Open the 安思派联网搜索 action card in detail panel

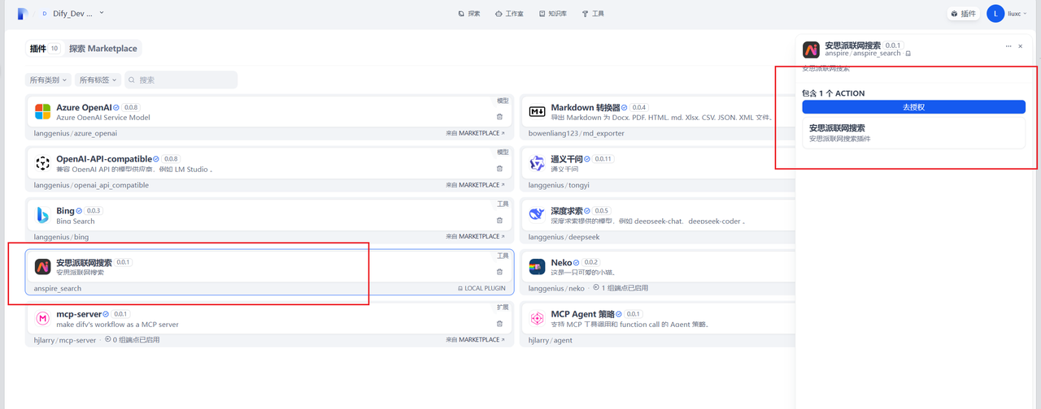tap(913, 133)
